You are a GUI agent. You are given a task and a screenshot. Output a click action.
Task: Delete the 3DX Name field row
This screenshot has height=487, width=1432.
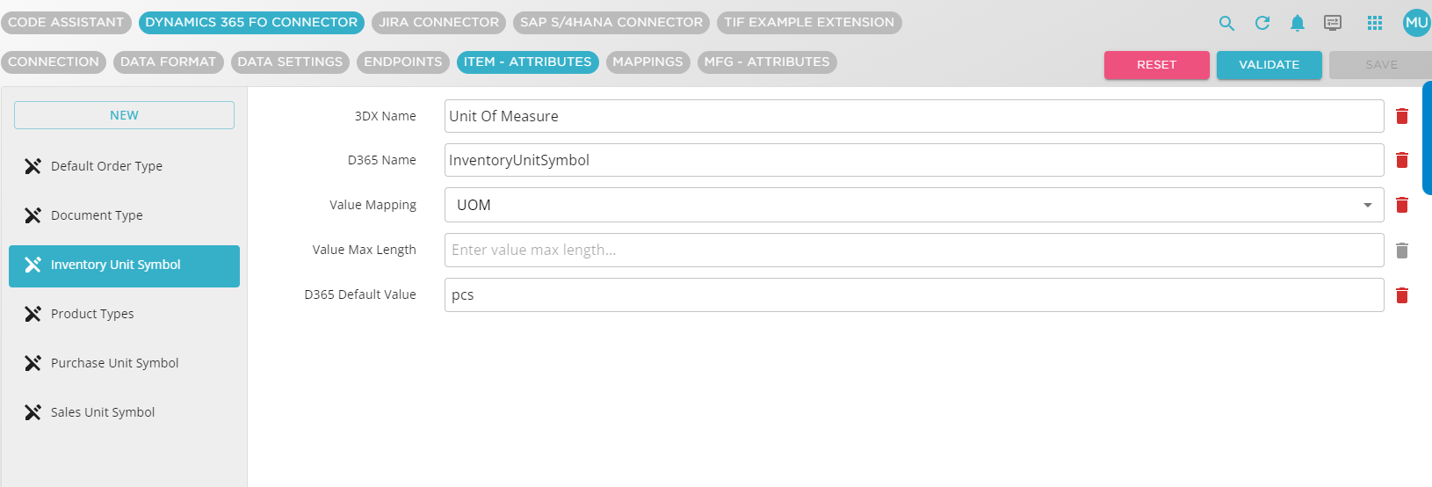pyautogui.click(x=1402, y=116)
